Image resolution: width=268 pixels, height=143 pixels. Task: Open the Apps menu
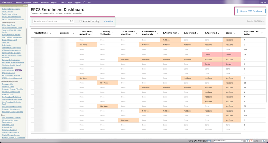70,2
